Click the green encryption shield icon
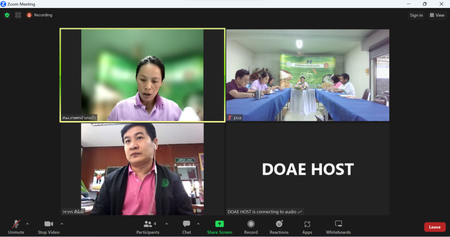 tap(7, 15)
